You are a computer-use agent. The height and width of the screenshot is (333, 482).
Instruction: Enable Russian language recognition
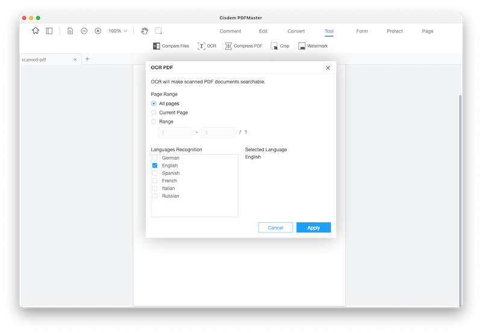click(x=155, y=196)
